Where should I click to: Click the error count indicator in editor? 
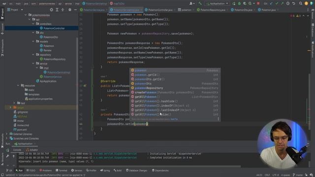click(x=292, y=16)
